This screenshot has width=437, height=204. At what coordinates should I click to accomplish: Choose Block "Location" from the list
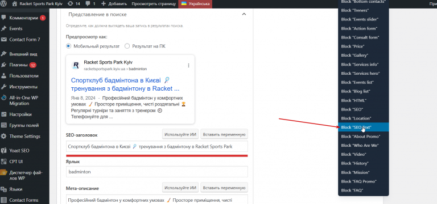[x=364, y=118]
